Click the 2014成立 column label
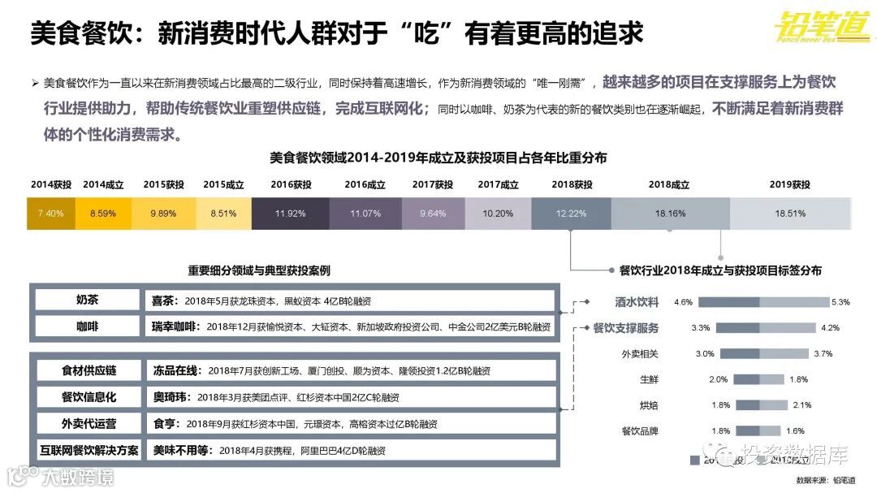Screen dimensions: 877x493 coord(103,184)
